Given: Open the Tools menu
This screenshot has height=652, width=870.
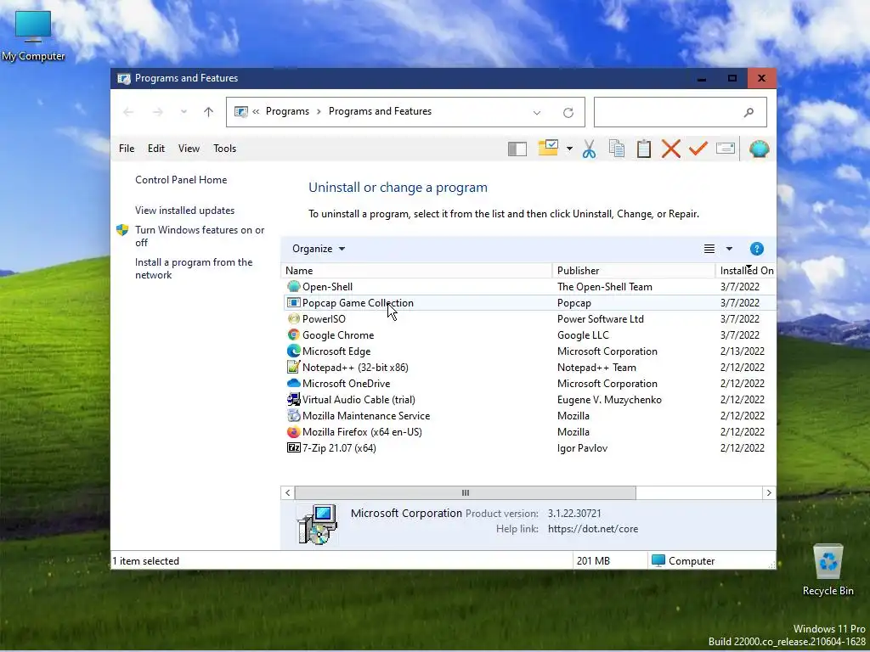Looking at the screenshot, I should [x=224, y=149].
